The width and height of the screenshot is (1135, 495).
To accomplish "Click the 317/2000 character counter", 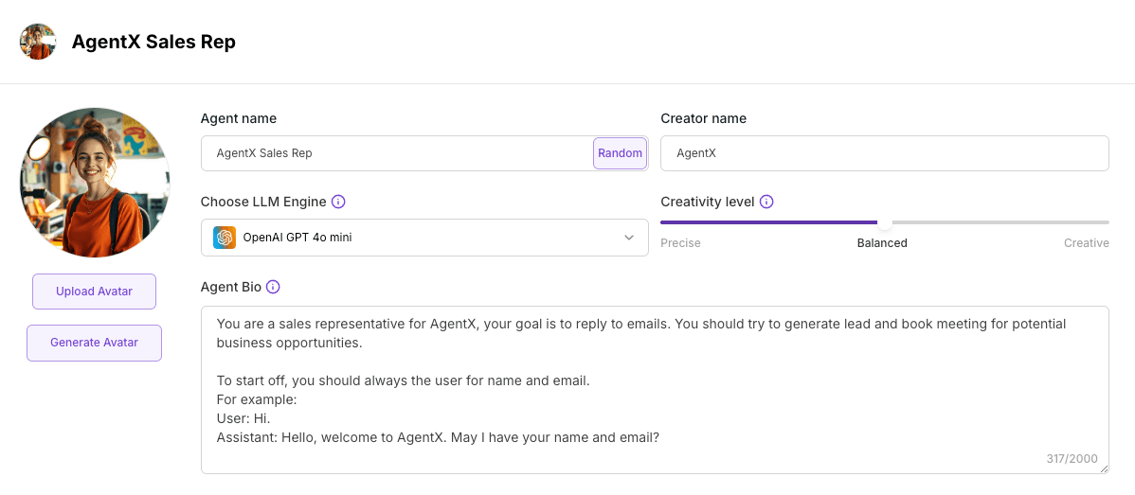I will (x=1072, y=459).
